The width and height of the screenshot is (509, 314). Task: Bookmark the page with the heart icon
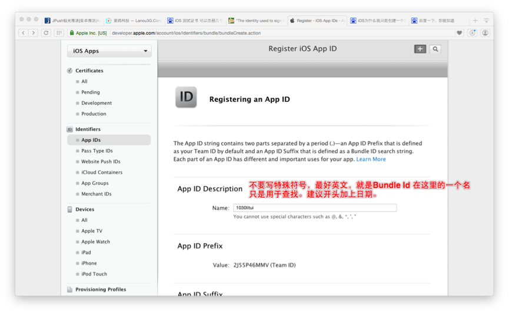pyautogui.click(x=460, y=33)
